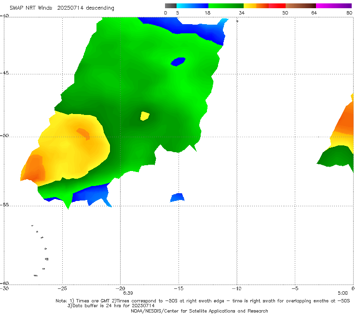Click the swath time '5:00'

coord(343,293)
